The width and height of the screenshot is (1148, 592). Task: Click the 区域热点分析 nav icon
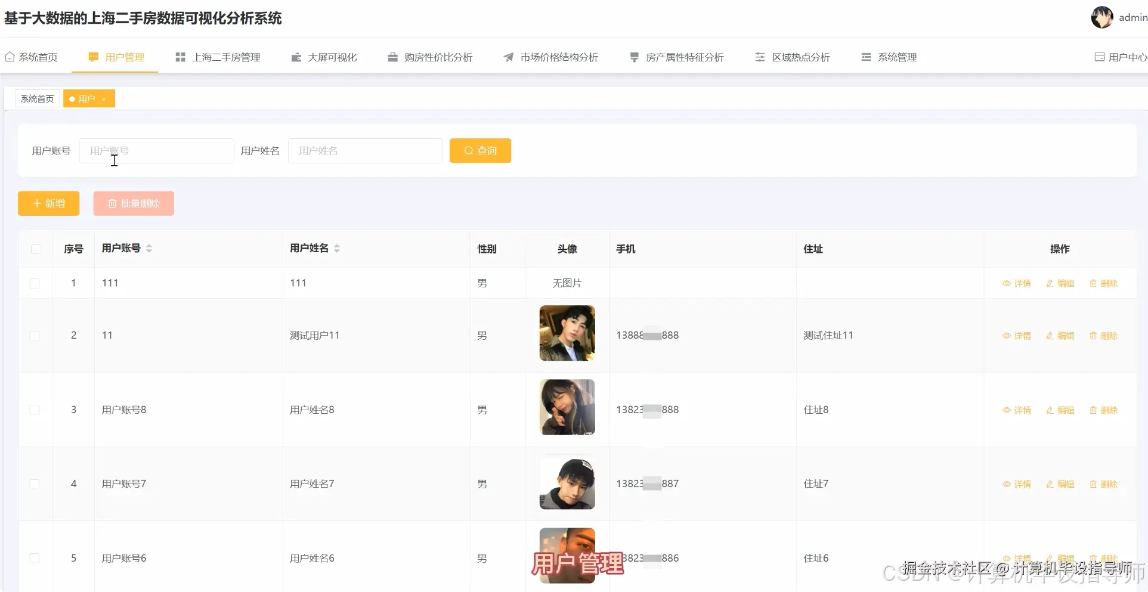point(759,57)
